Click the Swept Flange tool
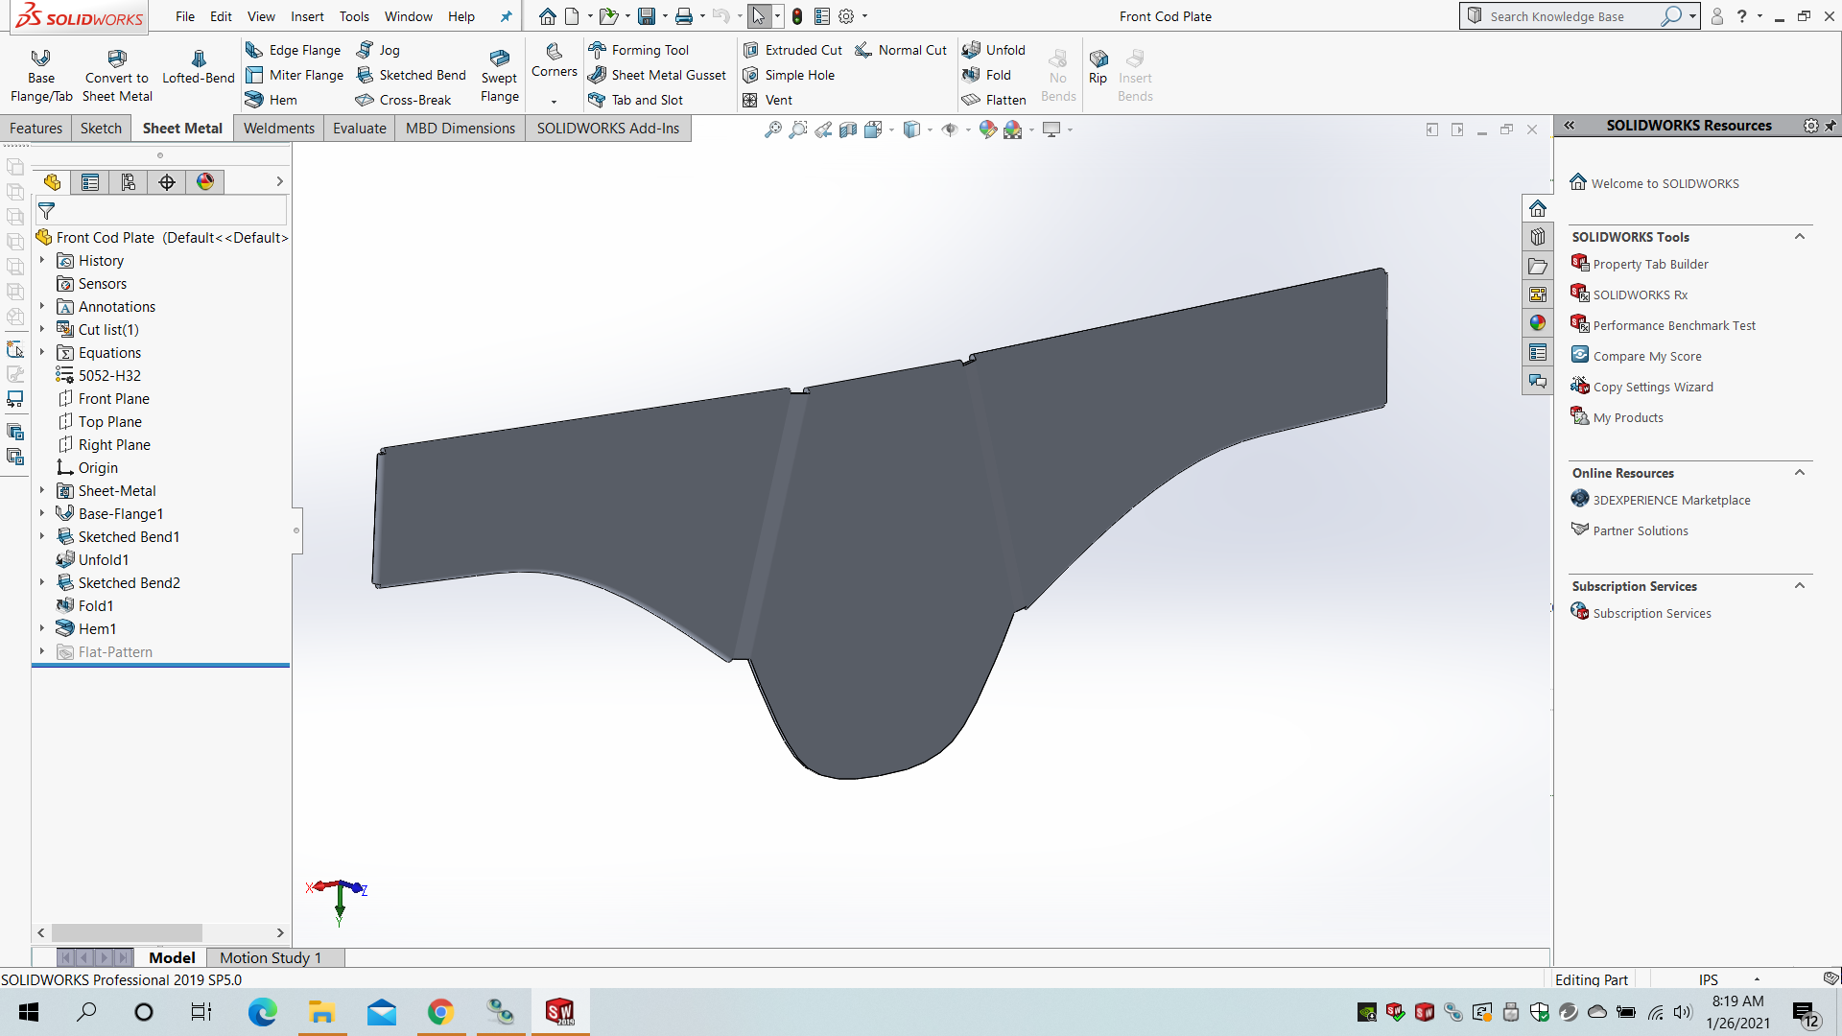The height and width of the screenshot is (1036, 1842). 500,76
